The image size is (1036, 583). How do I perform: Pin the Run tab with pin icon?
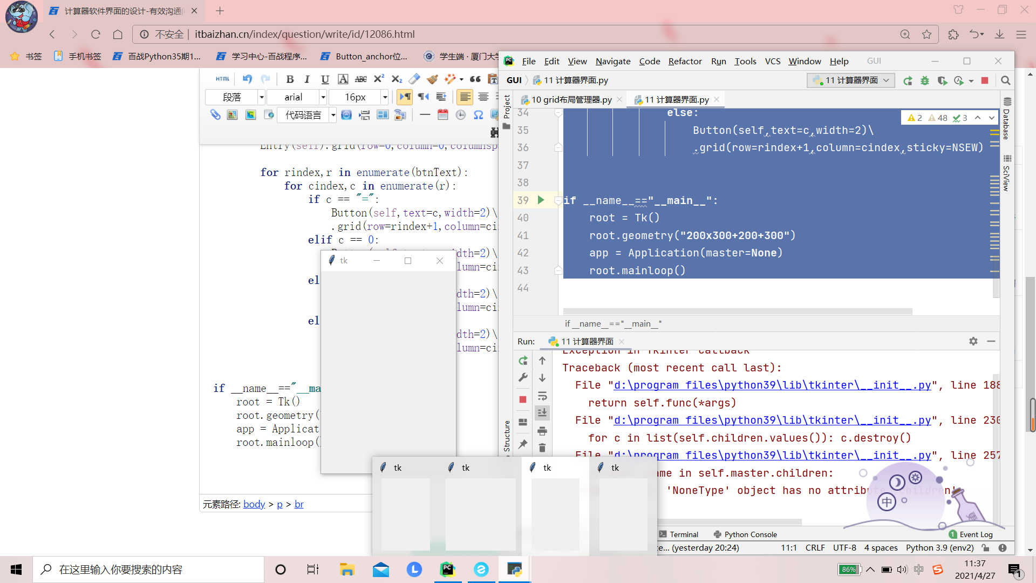tap(523, 444)
